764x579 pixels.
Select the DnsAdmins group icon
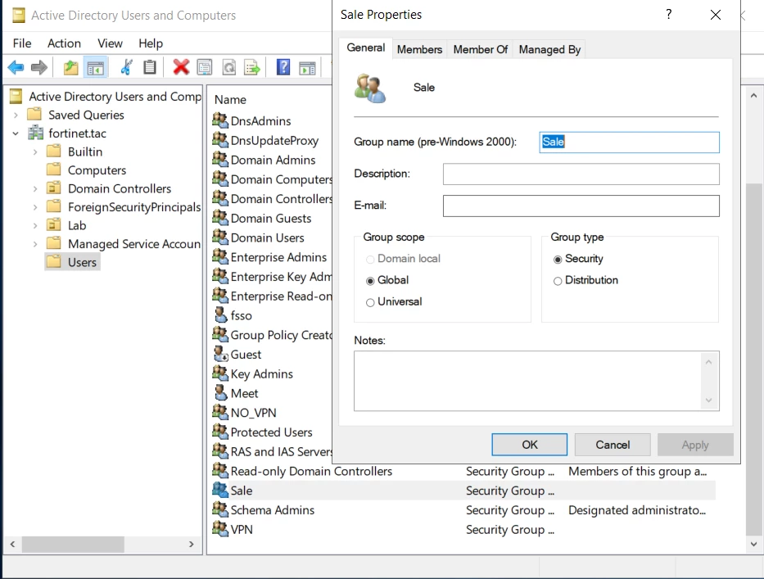(x=220, y=120)
